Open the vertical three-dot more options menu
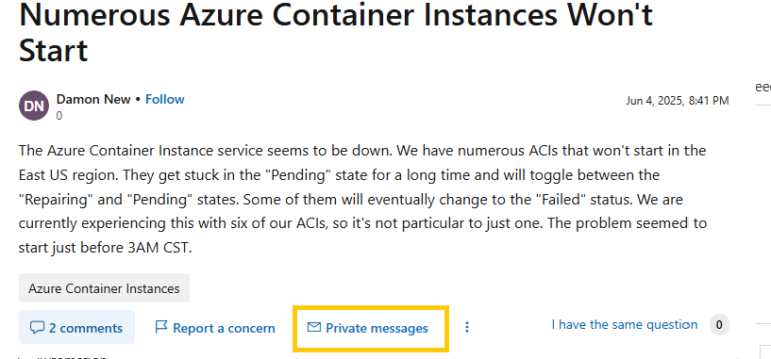The width and height of the screenshot is (771, 359). 466,327
